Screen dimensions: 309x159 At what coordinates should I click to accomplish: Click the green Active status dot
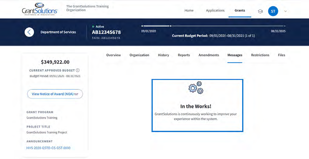pyautogui.click(x=93, y=27)
